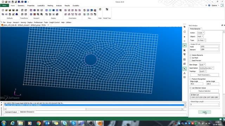Click the New database icon in Defaults group
The image size is (225, 126).
tap(3, 10)
